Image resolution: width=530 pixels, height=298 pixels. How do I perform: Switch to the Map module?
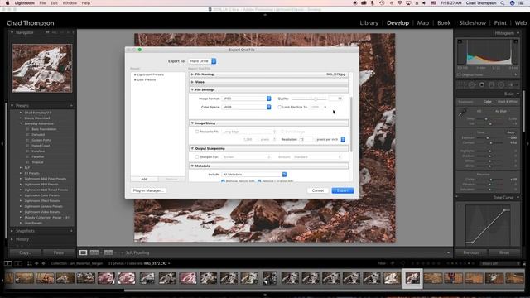423,22
